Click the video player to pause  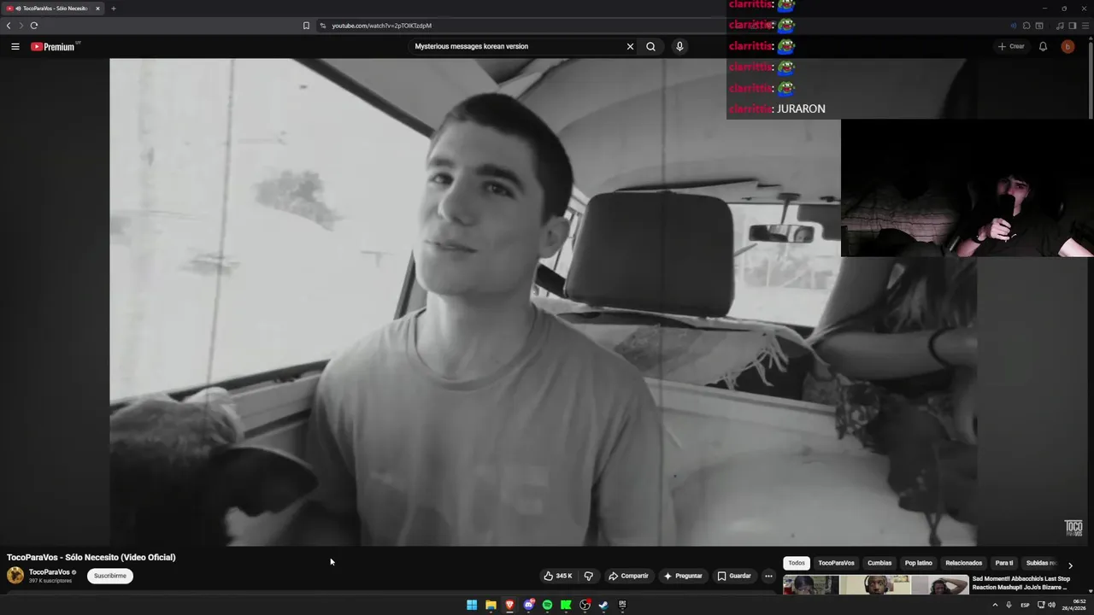[x=543, y=302]
